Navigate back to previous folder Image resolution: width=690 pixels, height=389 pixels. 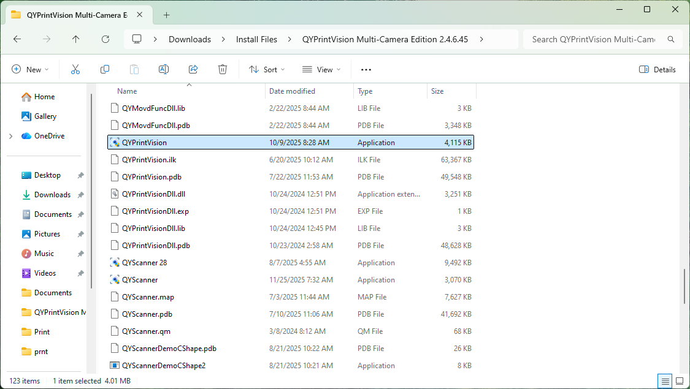[17, 39]
